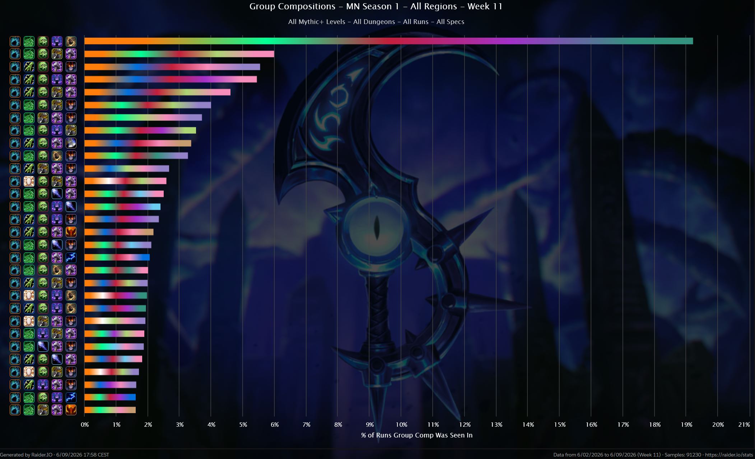The image size is (755, 459).
Task: Click the '0%' axis label
Action: 85,425
